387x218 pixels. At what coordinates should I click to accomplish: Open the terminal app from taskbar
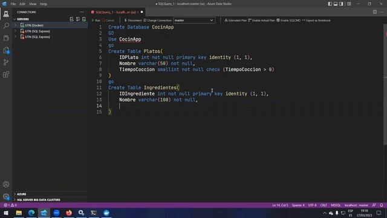point(94,213)
